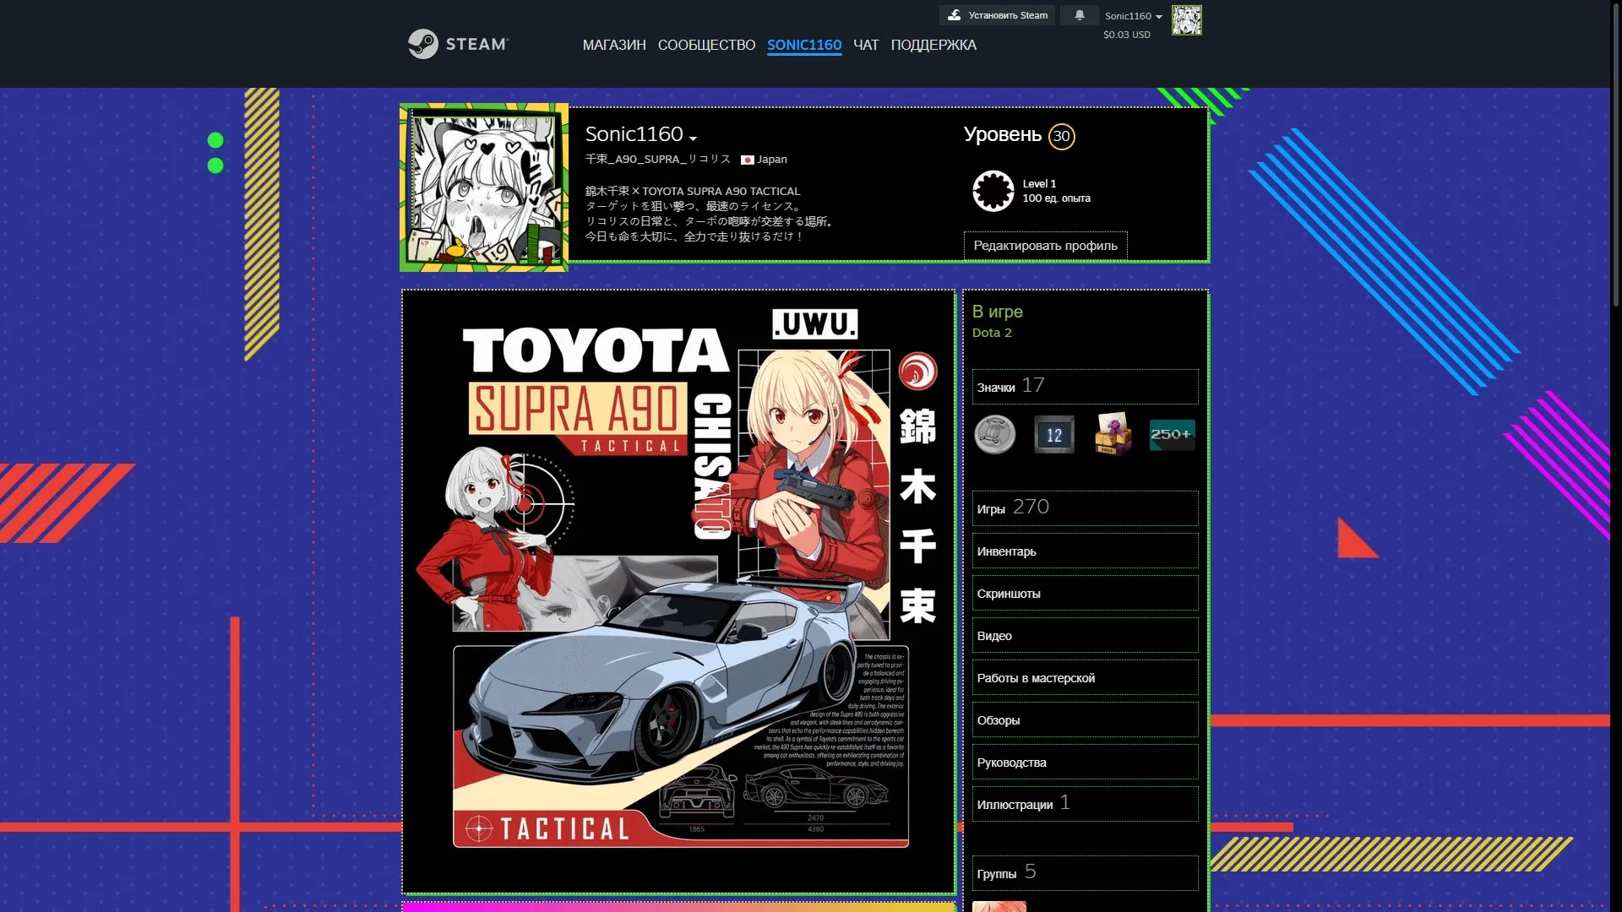This screenshot has width=1622, height=912.
Task: Open the SONIC1160 menu item
Action: 804,45
